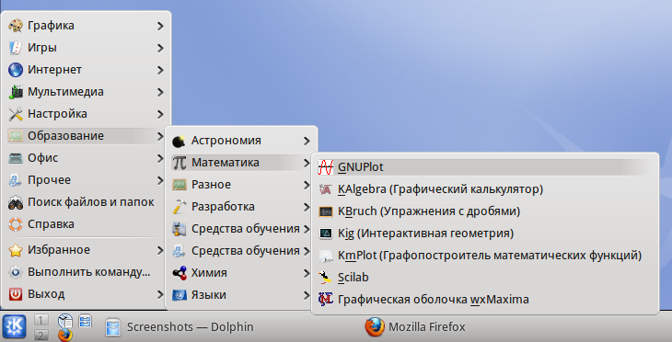
Task: Open the Прочее menu entry
Action: 87,180
